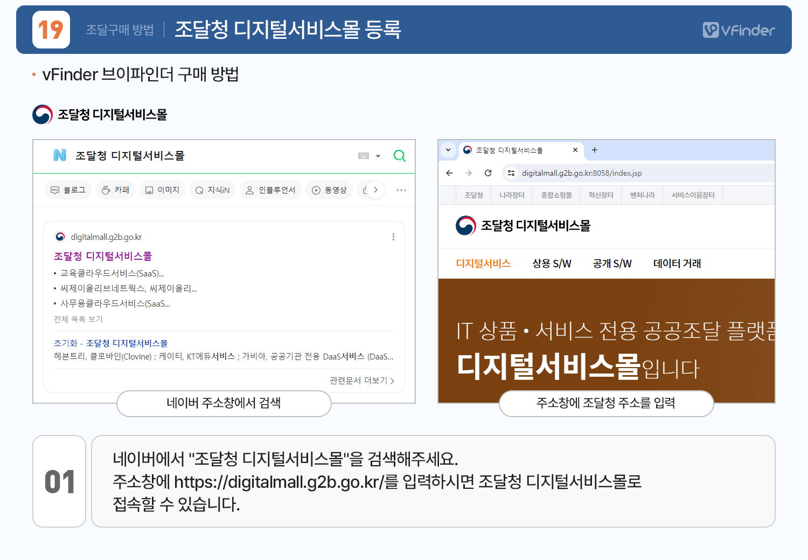This screenshot has height=560, width=808.
Task: Click the Naver N logo icon
Action: 60,155
